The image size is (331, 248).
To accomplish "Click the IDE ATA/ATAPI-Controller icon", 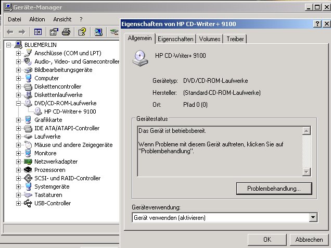I will [28, 128].
